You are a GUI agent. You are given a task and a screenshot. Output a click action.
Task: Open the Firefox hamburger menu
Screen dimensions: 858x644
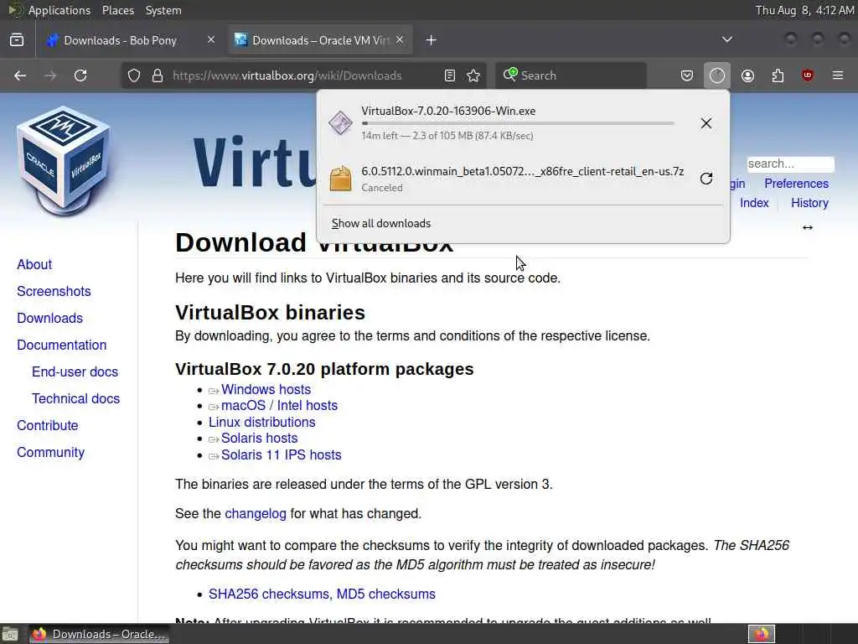coord(838,75)
